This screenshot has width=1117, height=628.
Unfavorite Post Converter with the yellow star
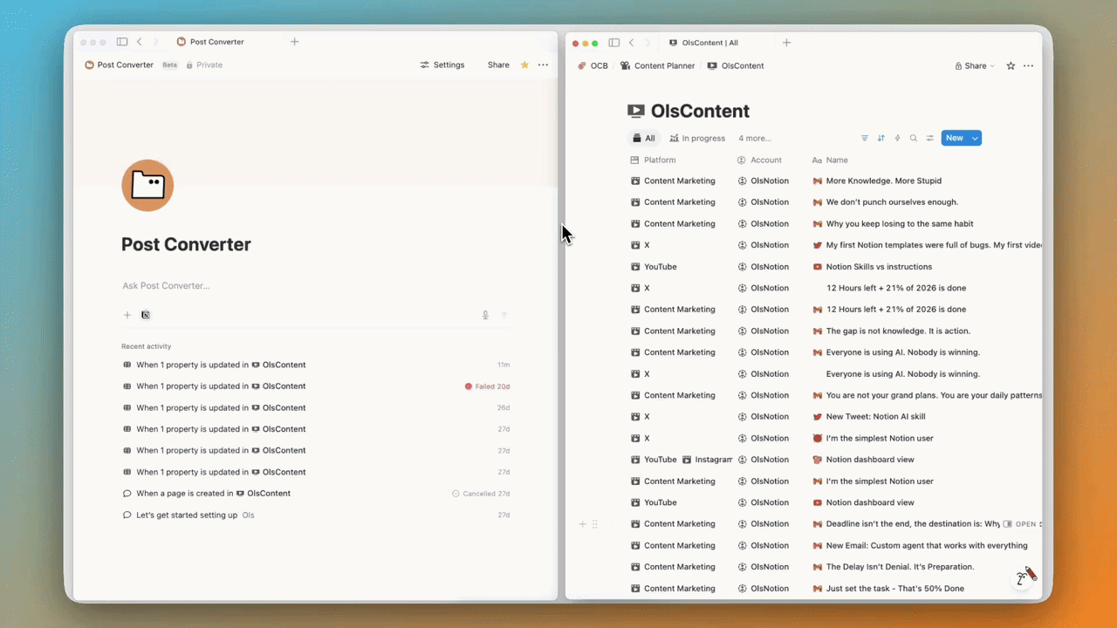pos(524,65)
